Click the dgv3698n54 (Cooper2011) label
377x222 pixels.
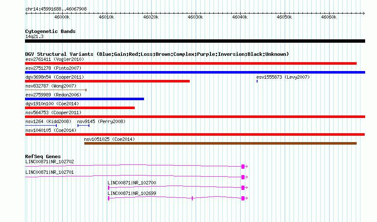point(55,77)
